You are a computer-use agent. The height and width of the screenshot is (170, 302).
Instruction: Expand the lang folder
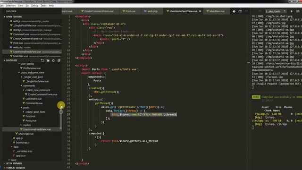coord(14,160)
